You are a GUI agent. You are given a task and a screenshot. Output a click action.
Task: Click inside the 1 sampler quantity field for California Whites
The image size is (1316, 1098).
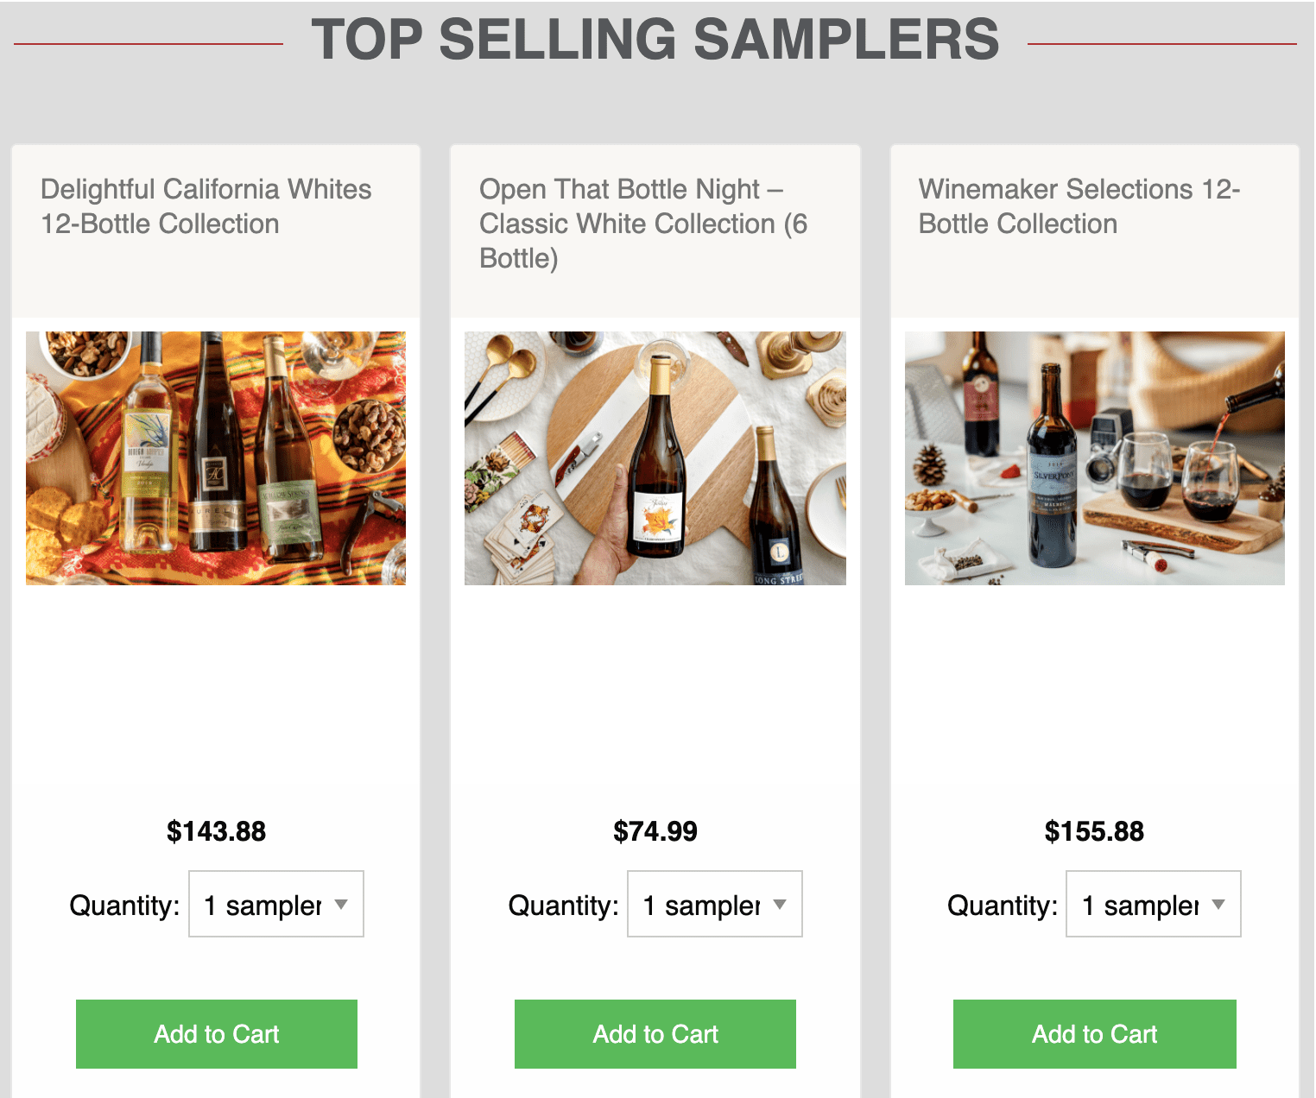point(259,904)
